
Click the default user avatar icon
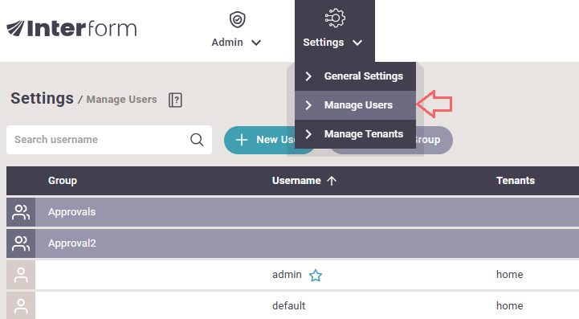[x=21, y=306]
